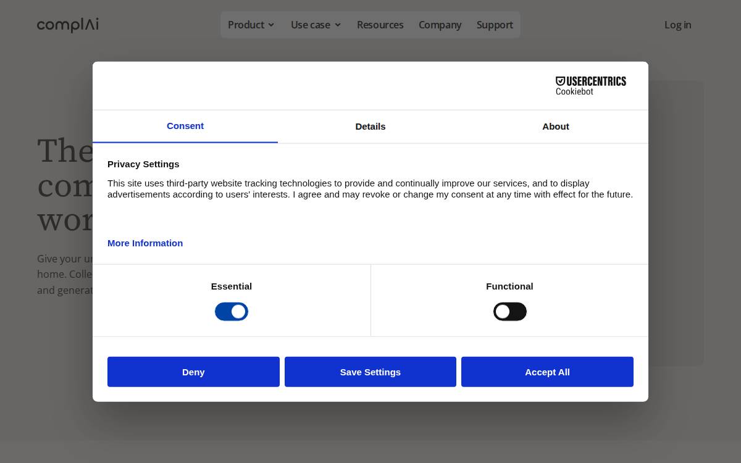Open the Details tab
The height and width of the screenshot is (463, 741).
pos(371,127)
